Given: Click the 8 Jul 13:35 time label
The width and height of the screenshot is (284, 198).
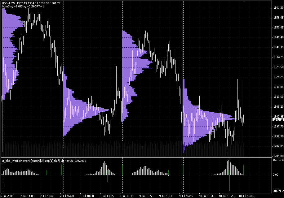Looking at the screenshot, I should (107, 196).
